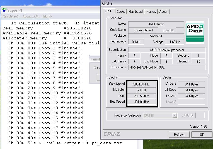Screen dimensions: 213x149
Task: Click the Version 1.20 label
Action: [x=199, y=127]
